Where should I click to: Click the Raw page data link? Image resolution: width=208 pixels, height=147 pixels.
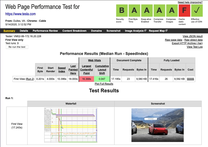pyautogui.click(x=173, y=40)
